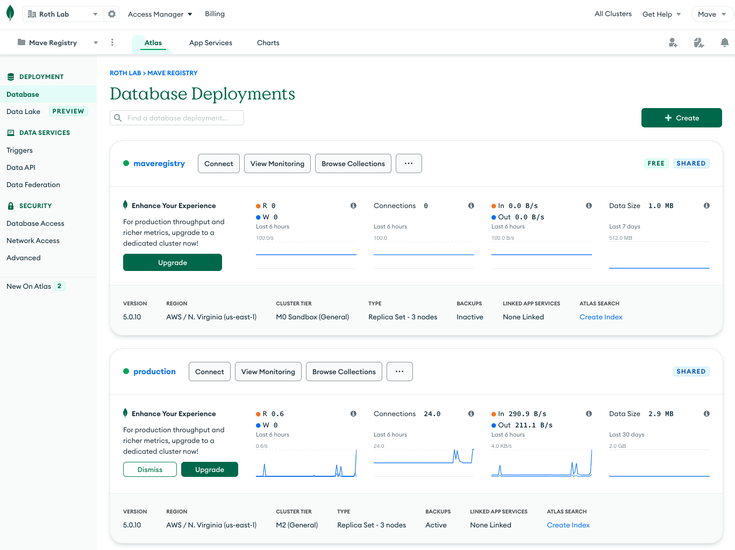This screenshot has height=550, width=735.
Task: Open Data Lake in the sidebar
Action: click(x=24, y=111)
